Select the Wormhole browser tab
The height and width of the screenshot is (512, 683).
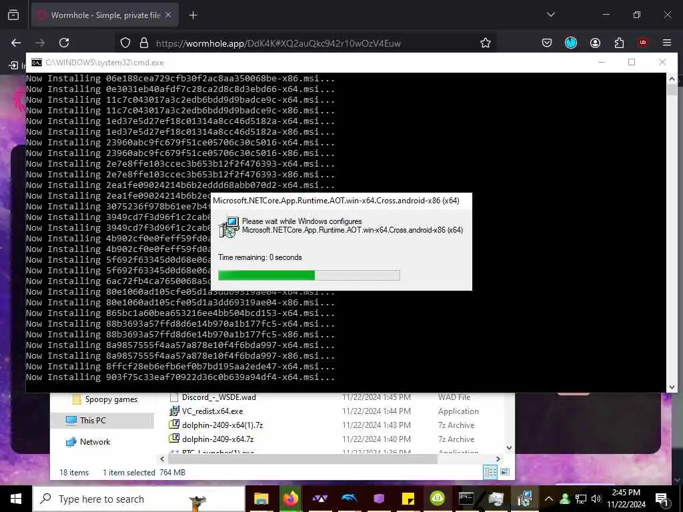coord(105,15)
